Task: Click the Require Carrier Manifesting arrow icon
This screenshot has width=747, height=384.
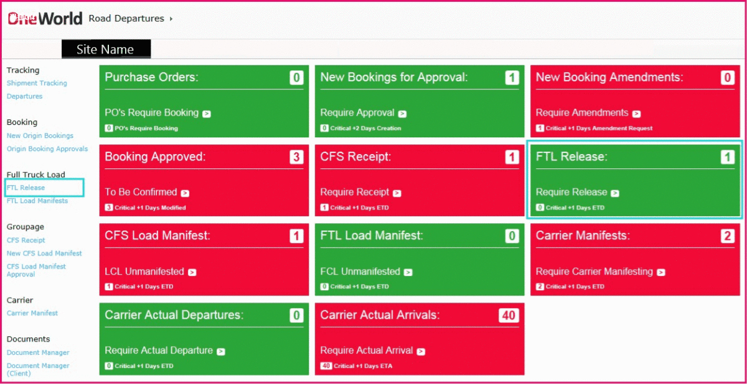Action: point(661,272)
